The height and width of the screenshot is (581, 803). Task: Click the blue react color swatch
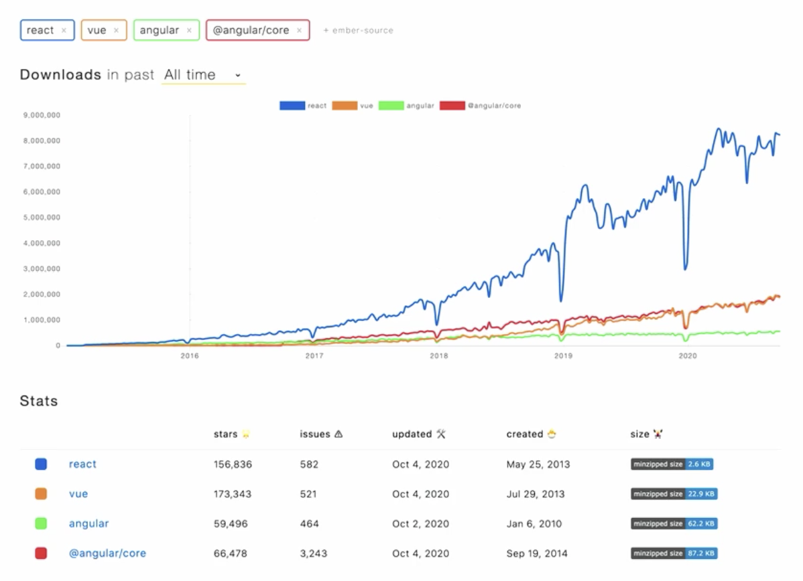[x=41, y=464]
